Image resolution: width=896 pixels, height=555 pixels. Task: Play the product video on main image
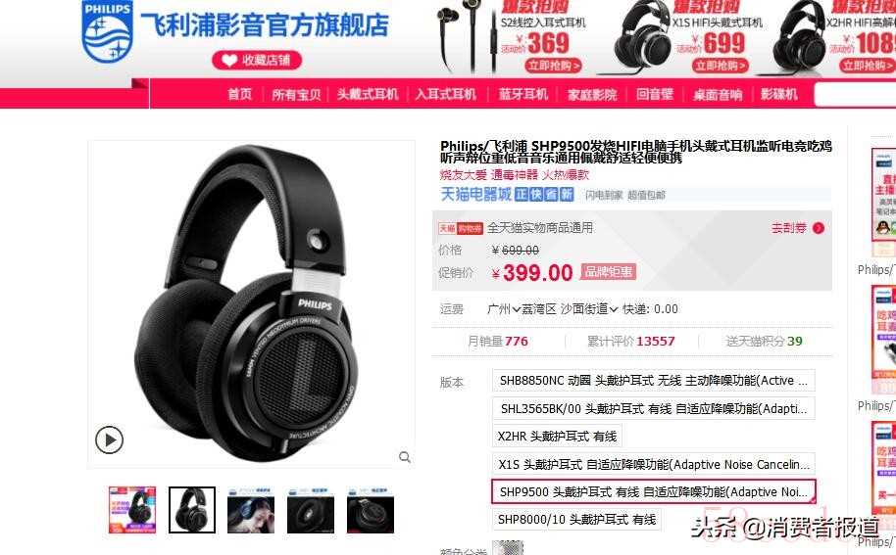[x=109, y=439]
